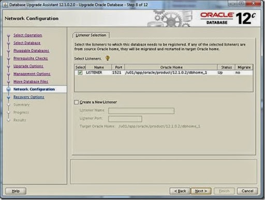Uncheck the LISTENER row select checkbox
Viewport: 265px width, 200px height.
pos(80,72)
